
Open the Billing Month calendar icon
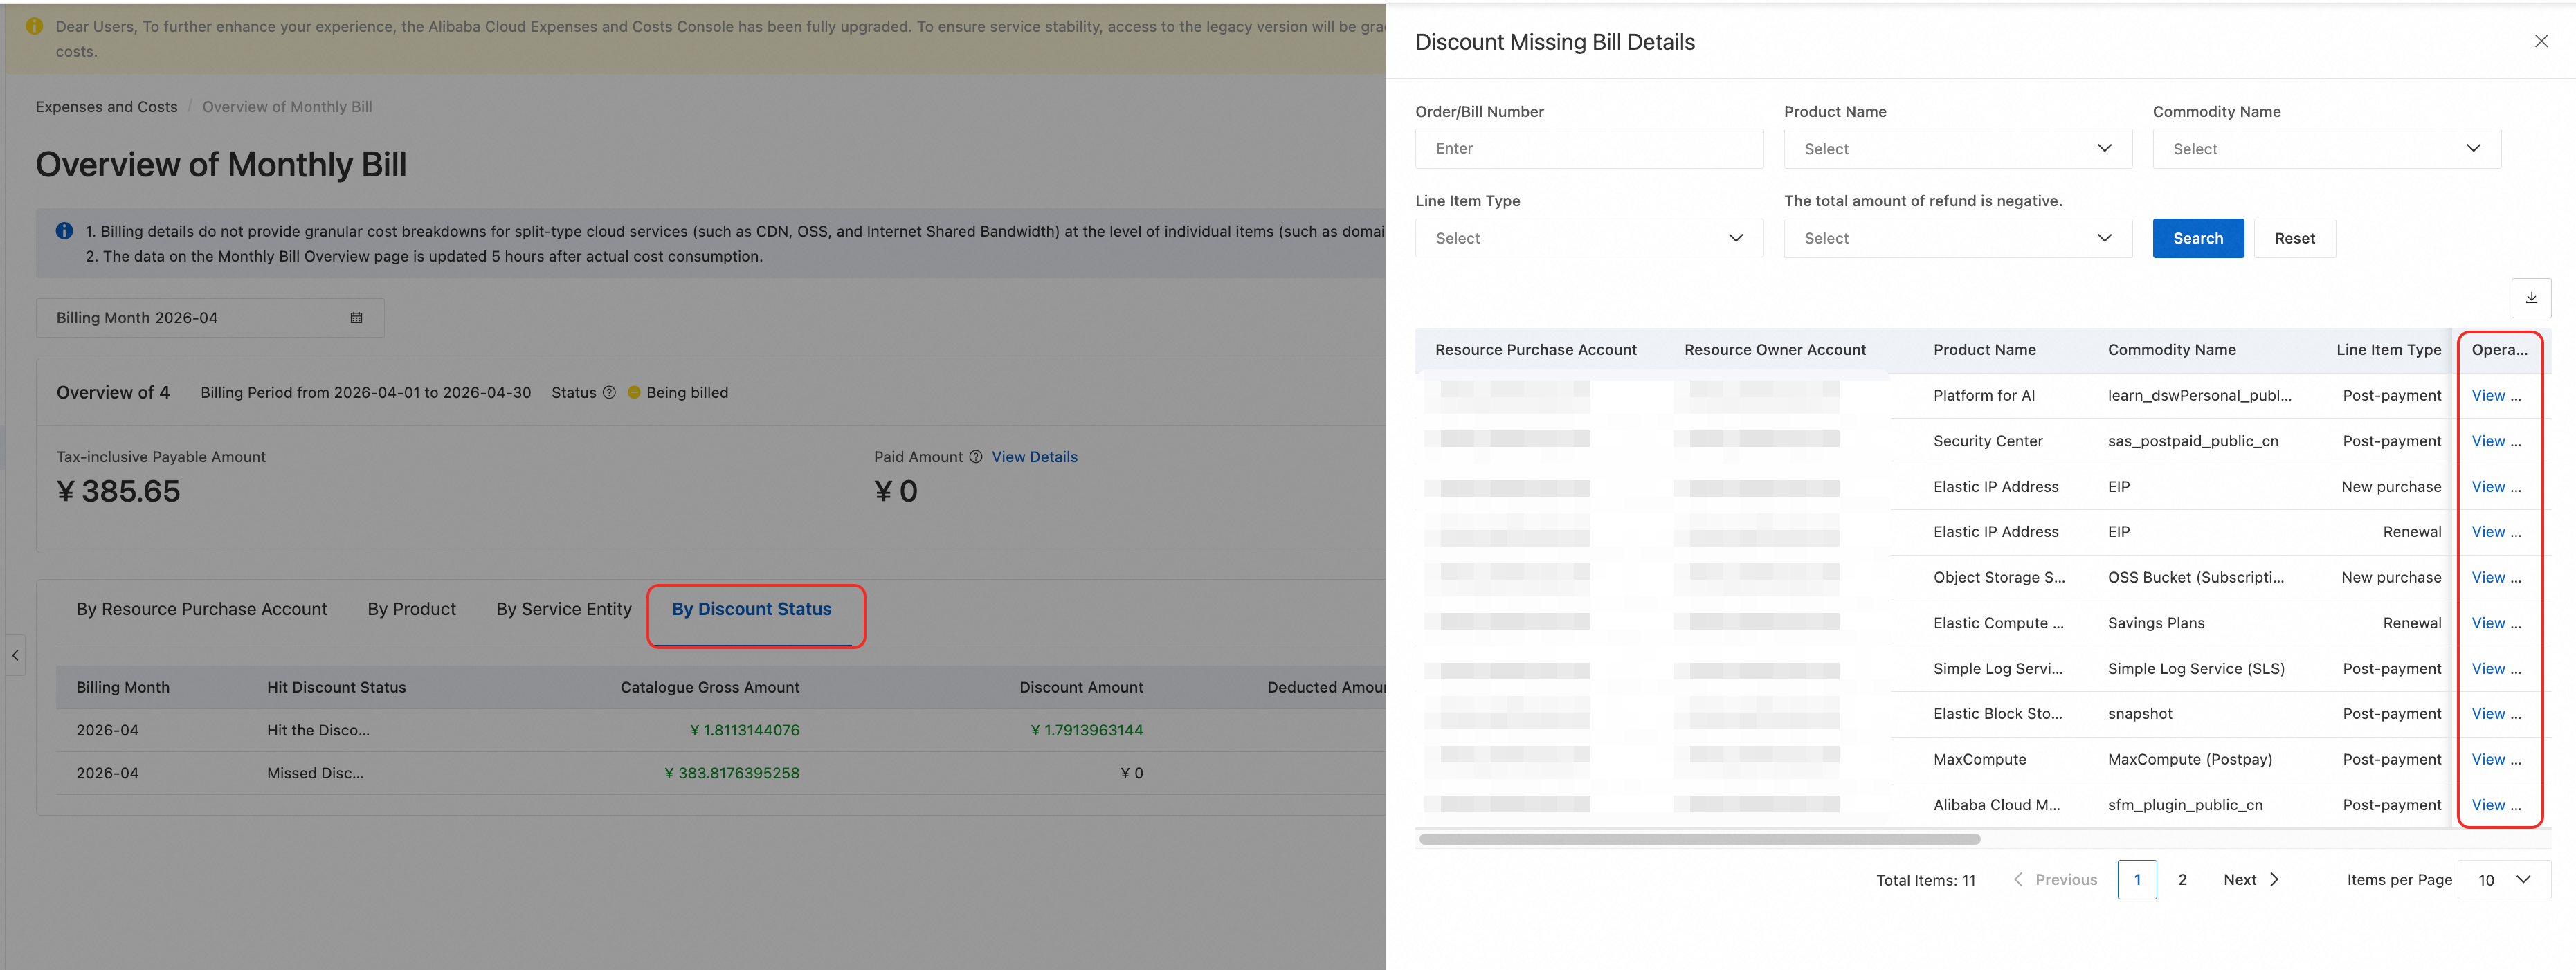pos(356,318)
